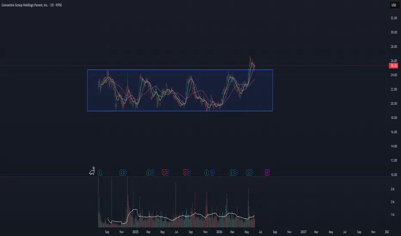
Task: Open the purple upcoming earnings marker
Action: [x=267, y=173]
